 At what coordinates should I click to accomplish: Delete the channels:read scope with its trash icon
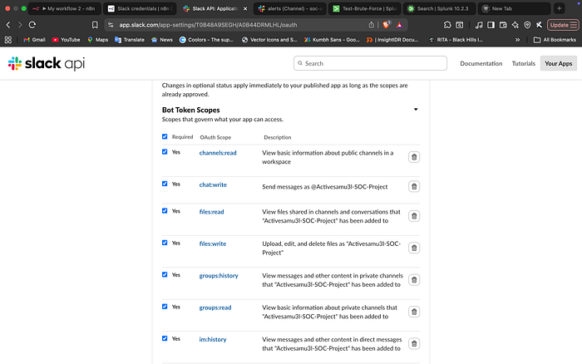coord(414,157)
